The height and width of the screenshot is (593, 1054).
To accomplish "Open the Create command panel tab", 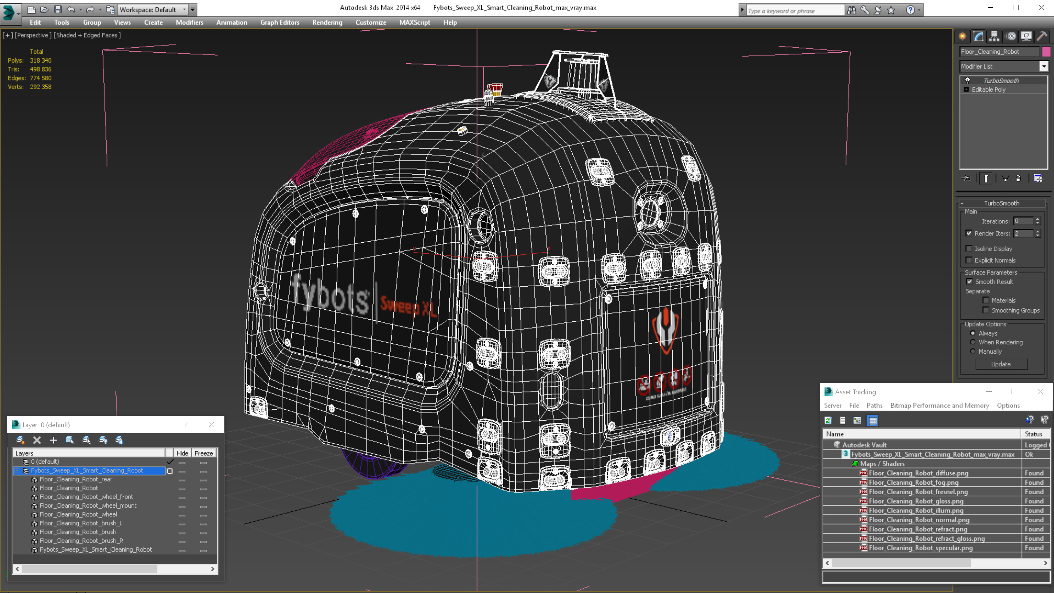I will (963, 36).
